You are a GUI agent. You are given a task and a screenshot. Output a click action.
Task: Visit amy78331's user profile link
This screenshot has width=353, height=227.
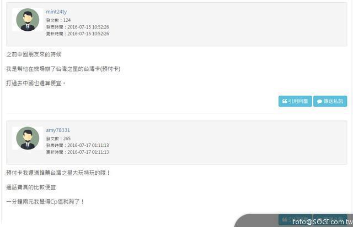(58, 130)
